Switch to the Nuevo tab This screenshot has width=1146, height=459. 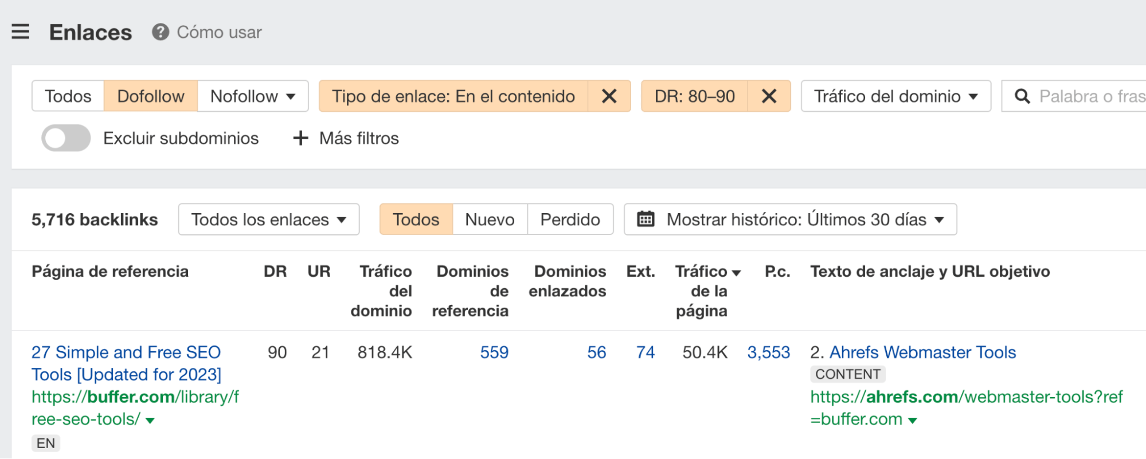click(490, 219)
